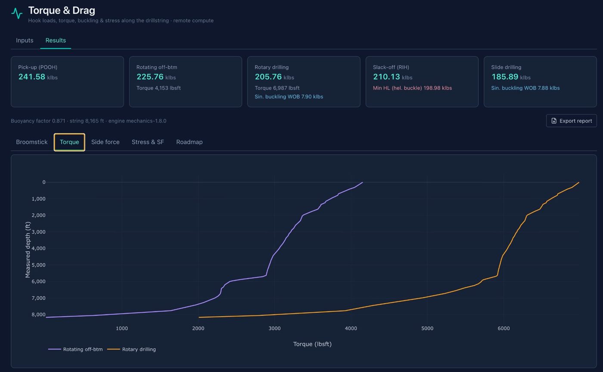Click the 185.89 klbs slide drilling value

point(511,77)
